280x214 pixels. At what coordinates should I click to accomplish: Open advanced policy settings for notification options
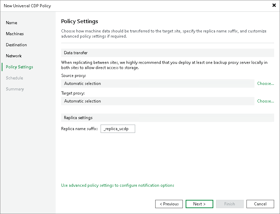click(x=118, y=185)
